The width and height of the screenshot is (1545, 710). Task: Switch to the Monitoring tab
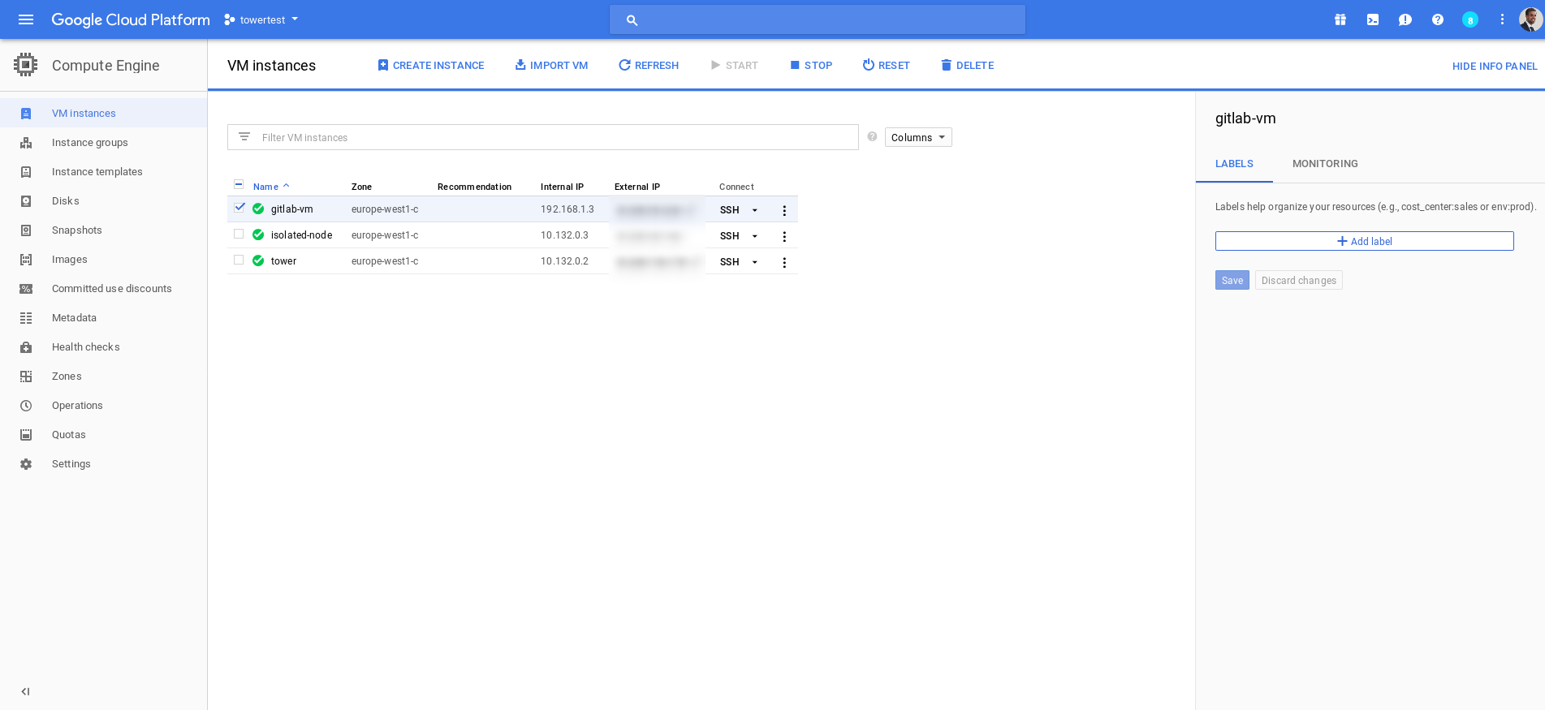tap(1325, 163)
